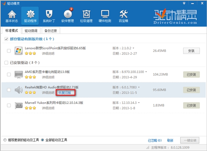The height and width of the screenshot is (151, 207).
Task: Click the 刷新 refresh link
Action: [170, 140]
